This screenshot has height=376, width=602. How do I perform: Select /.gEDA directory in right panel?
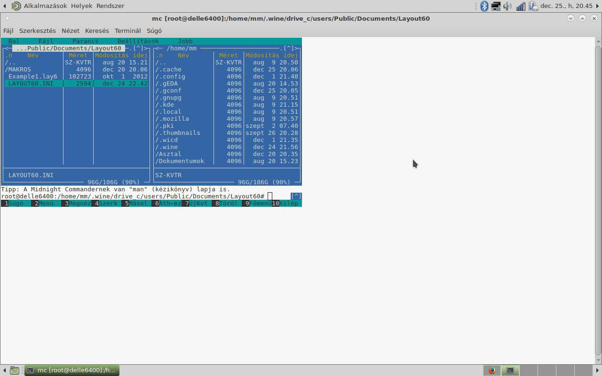coord(227,83)
